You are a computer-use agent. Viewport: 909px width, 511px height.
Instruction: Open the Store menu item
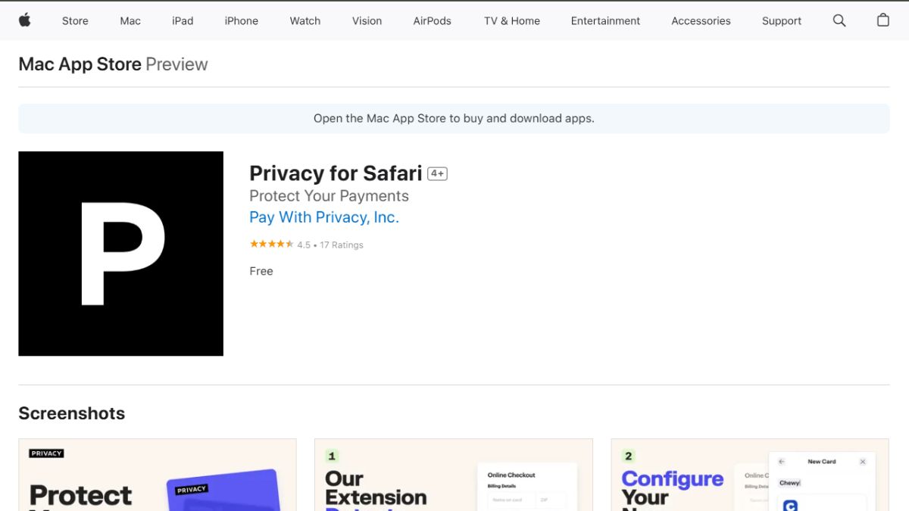click(x=75, y=20)
